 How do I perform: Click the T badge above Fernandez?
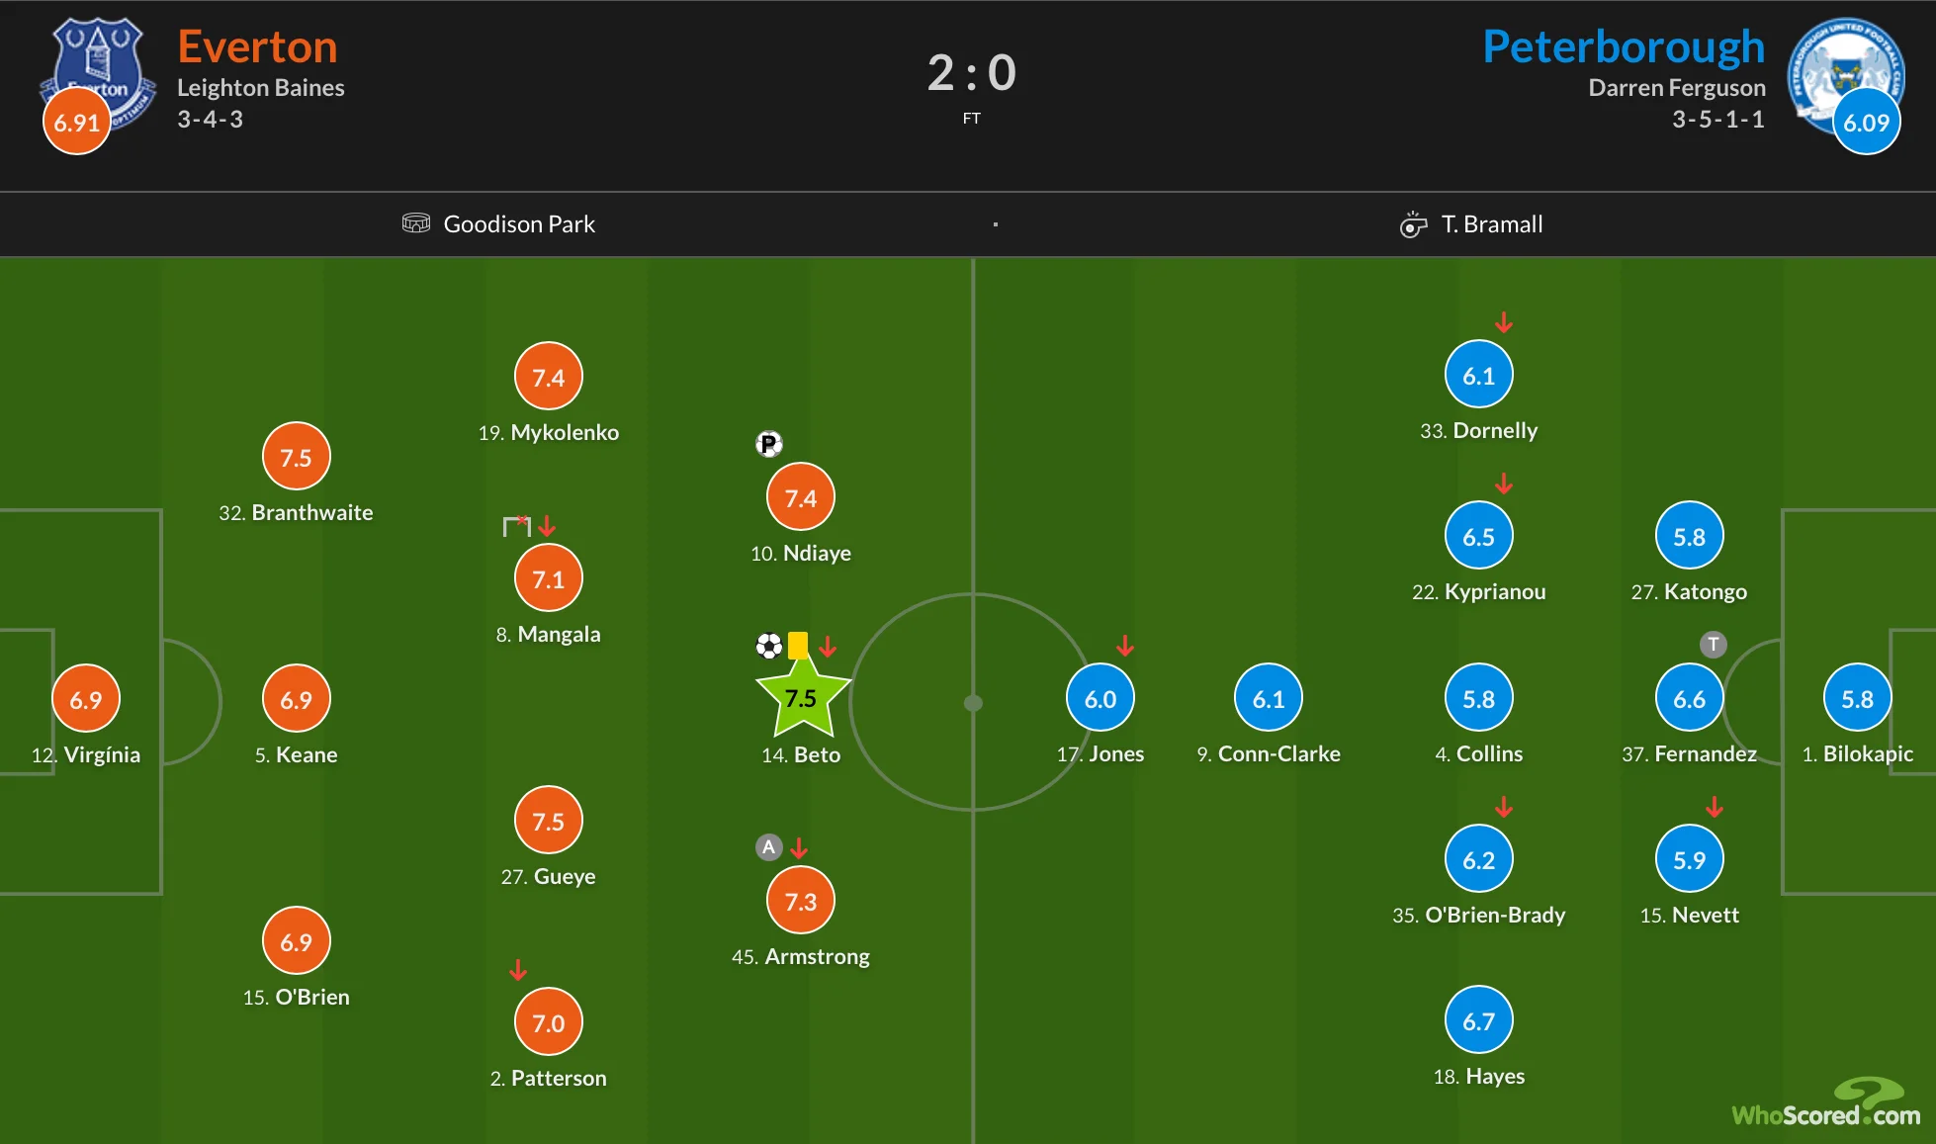coord(1714,645)
